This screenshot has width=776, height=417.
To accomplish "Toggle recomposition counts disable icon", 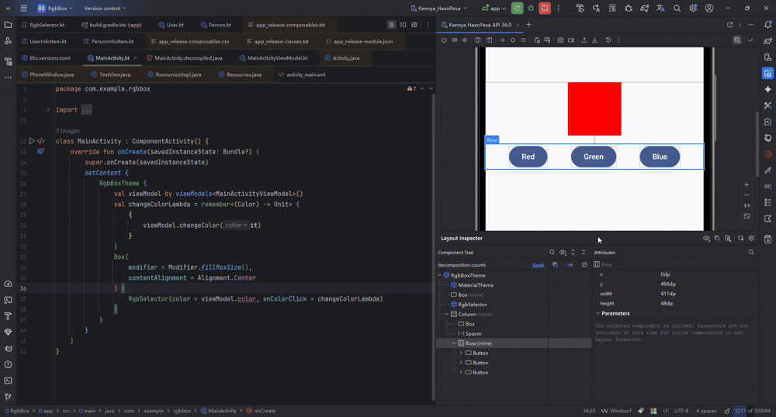I will (584, 265).
